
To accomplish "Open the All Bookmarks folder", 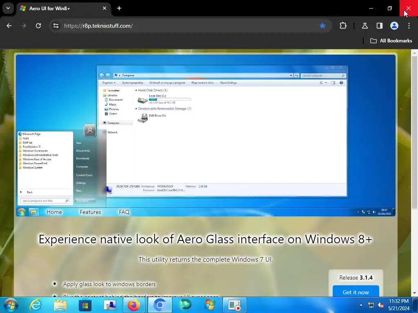I will pos(391,41).
